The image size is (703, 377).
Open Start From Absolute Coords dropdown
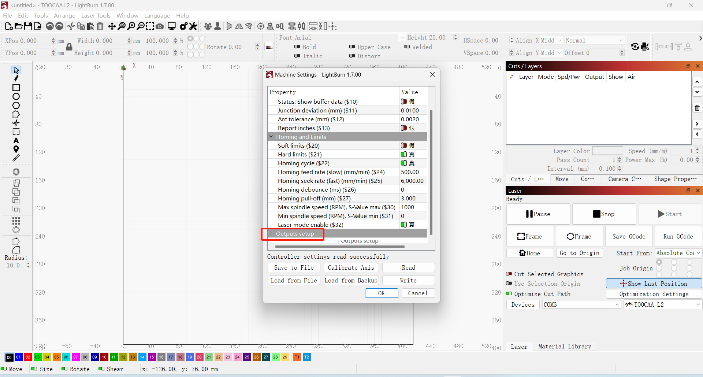click(x=678, y=253)
